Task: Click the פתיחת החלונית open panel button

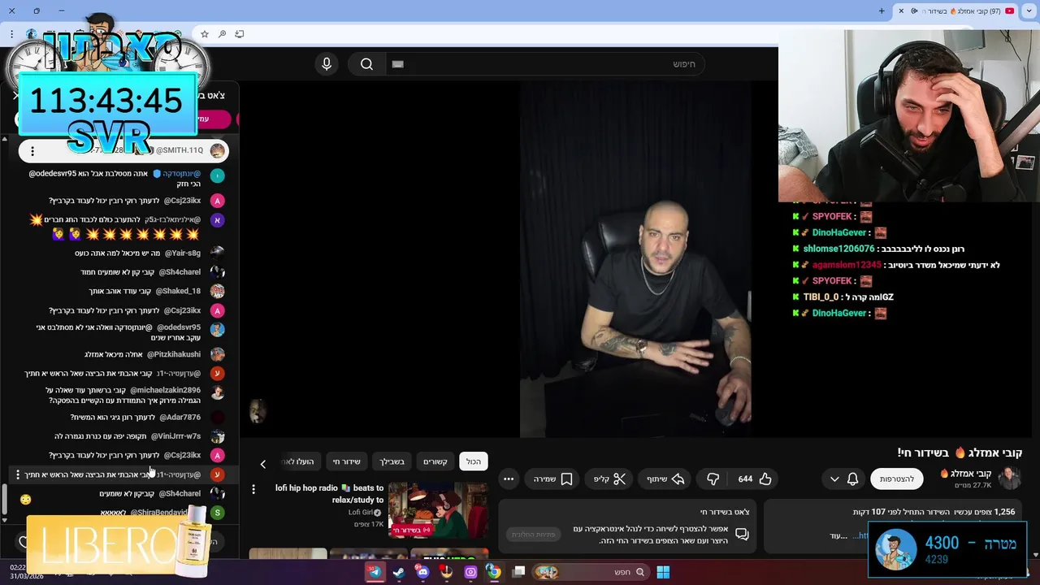Action: tap(533, 535)
